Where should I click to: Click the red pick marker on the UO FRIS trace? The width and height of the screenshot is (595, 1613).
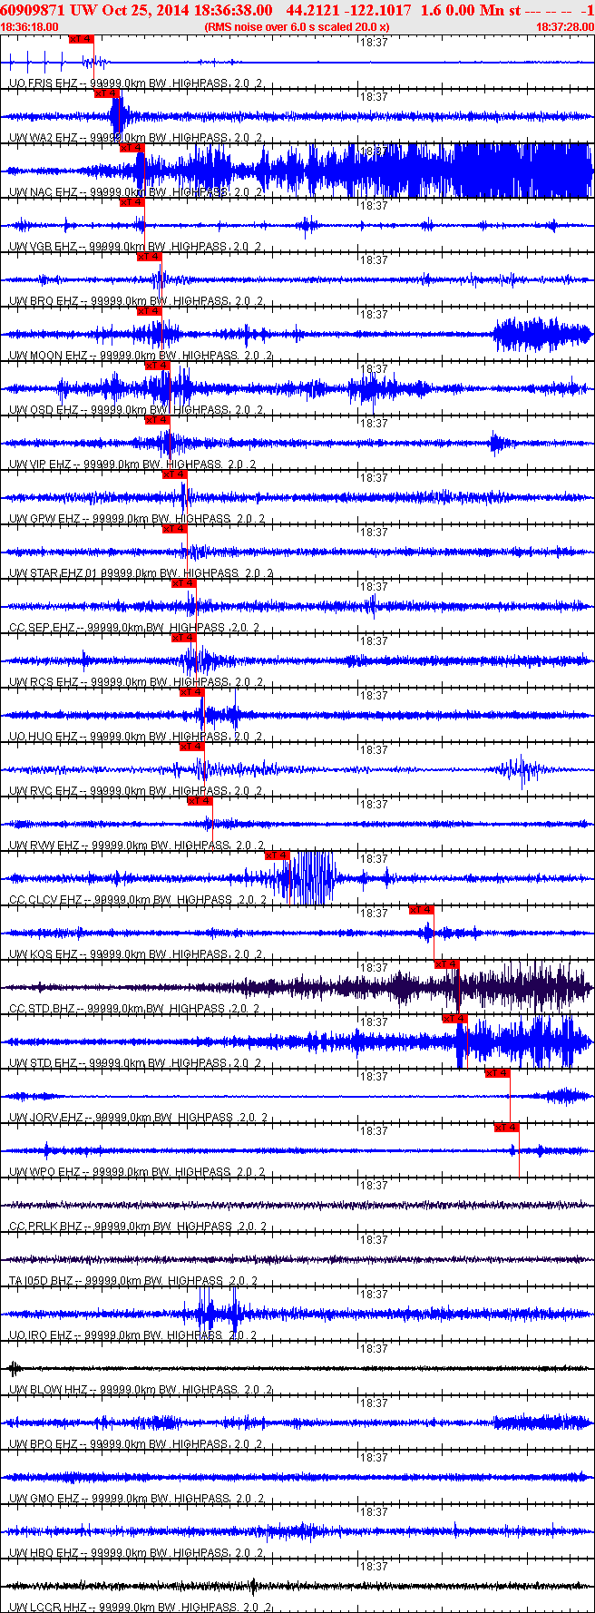click(81, 39)
